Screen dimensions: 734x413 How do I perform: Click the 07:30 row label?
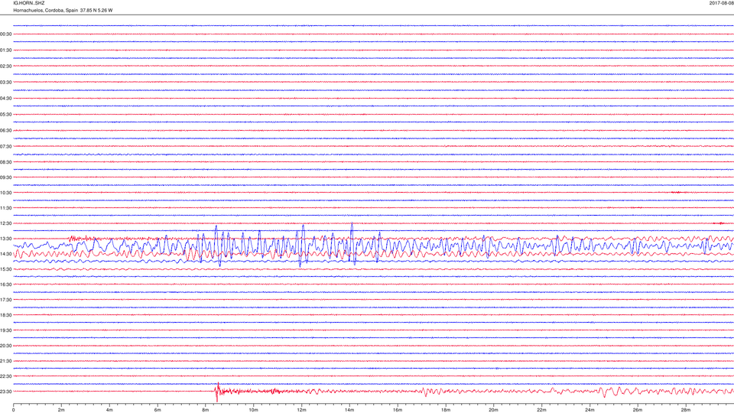[5, 147]
